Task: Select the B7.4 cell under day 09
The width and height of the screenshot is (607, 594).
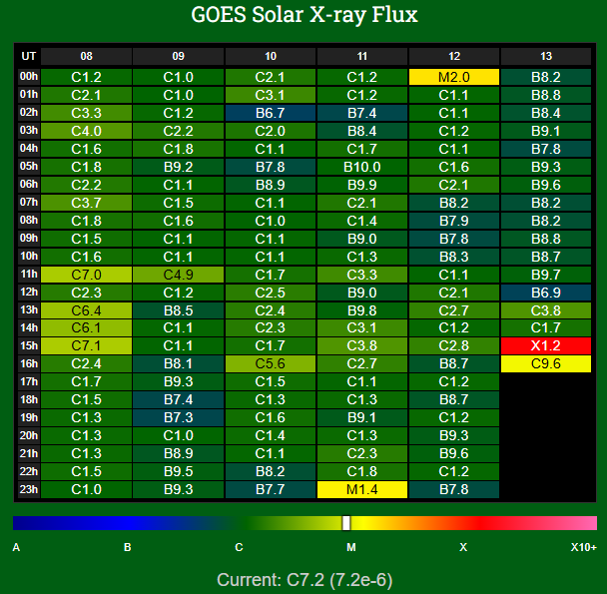Action: pos(178,399)
